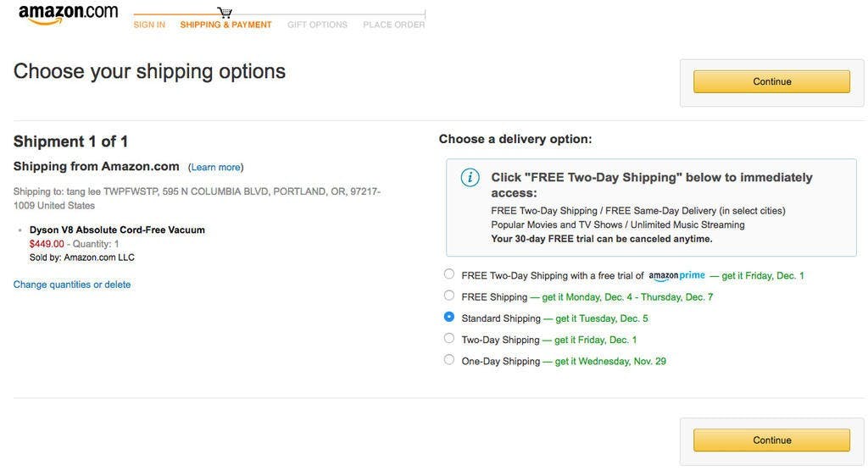Choose FREE Shipping delivery option
The height and width of the screenshot is (476, 868).
(x=449, y=296)
